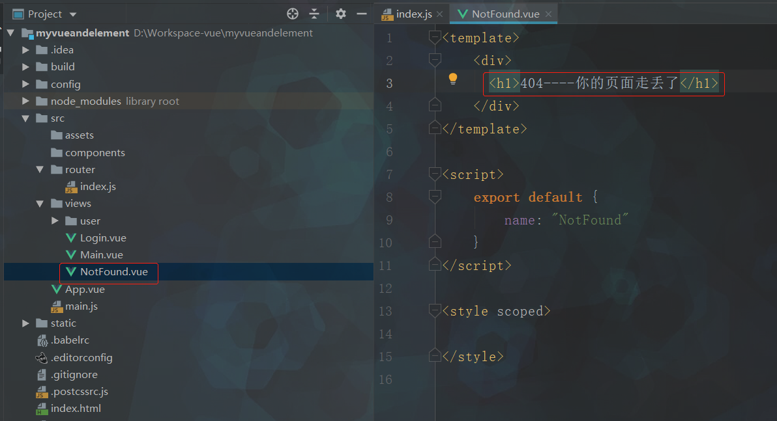The height and width of the screenshot is (421, 777).
Task: Expand the static folder
Action: [x=25, y=323]
